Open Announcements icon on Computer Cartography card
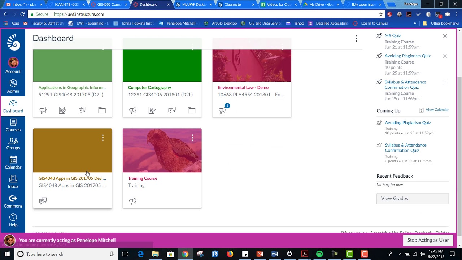Viewport: 462px width, 260px height. [x=133, y=110]
